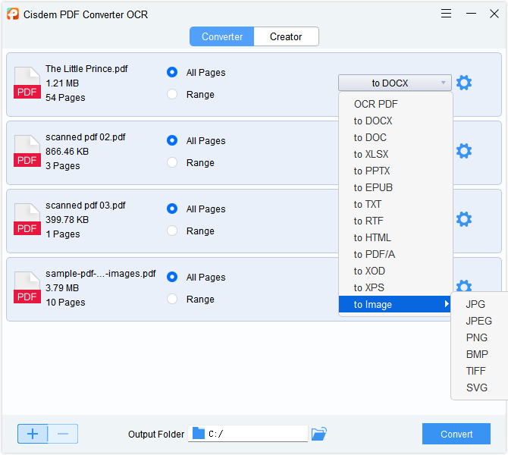This screenshot has width=508, height=455.
Task: Click the PDF icon of scanned pdf 02.pdf
Action: (27, 151)
